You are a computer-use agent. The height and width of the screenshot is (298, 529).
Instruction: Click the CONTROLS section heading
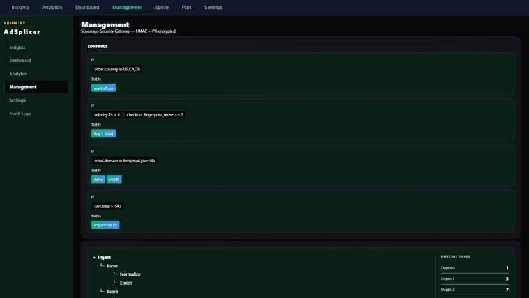coord(98,46)
